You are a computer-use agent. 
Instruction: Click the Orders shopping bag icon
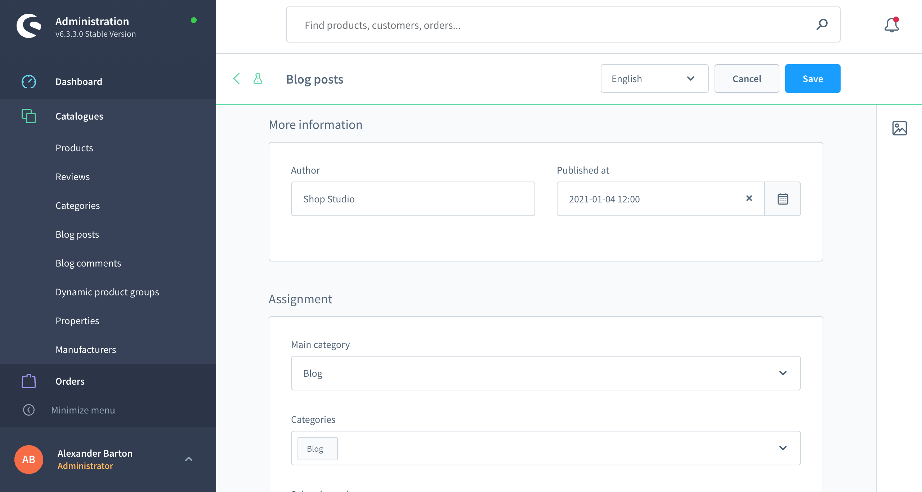pyautogui.click(x=29, y=381)
